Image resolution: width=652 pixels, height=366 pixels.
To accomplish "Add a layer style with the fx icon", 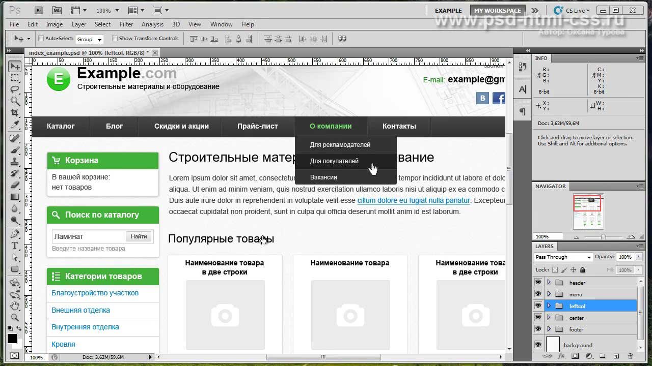I will pyautogui.click(x=562, y=356).
